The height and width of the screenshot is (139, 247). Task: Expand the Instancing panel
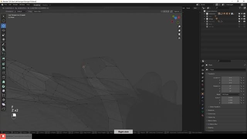coord(211,117)
